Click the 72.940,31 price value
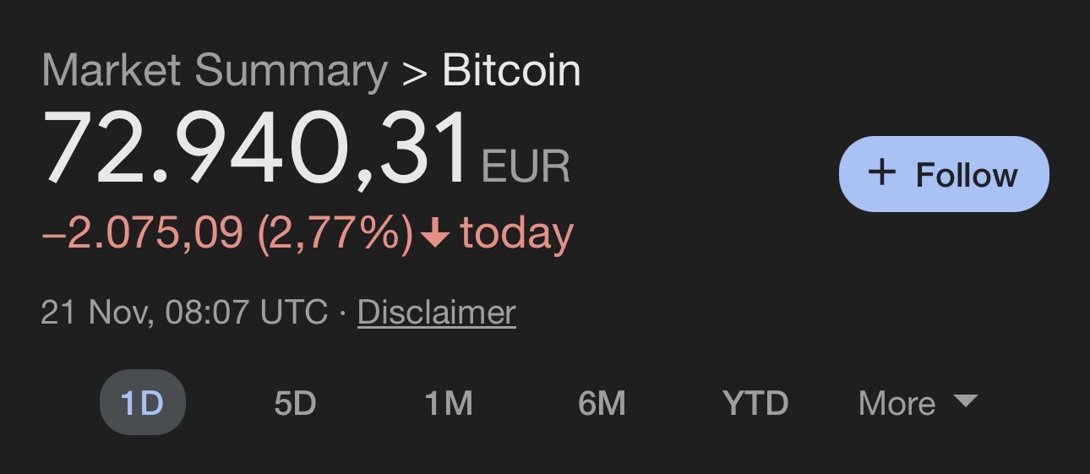 256,149
